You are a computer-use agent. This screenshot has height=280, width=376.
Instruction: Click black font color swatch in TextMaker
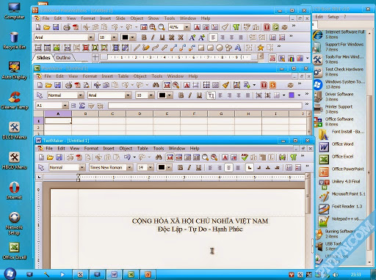[x=162, y=168]
